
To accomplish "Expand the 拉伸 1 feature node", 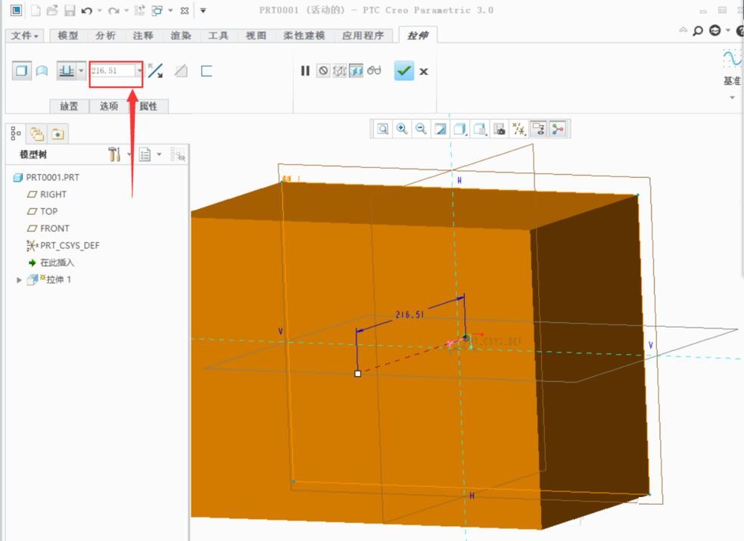I will [x=20, y=280].
